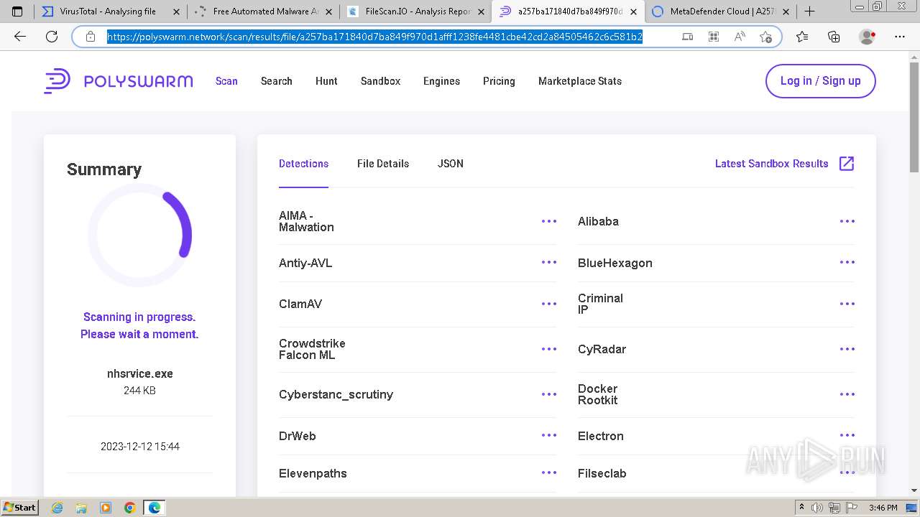
Task: Open the extensions grid icon in address bar
Action: tap(714, 37)
